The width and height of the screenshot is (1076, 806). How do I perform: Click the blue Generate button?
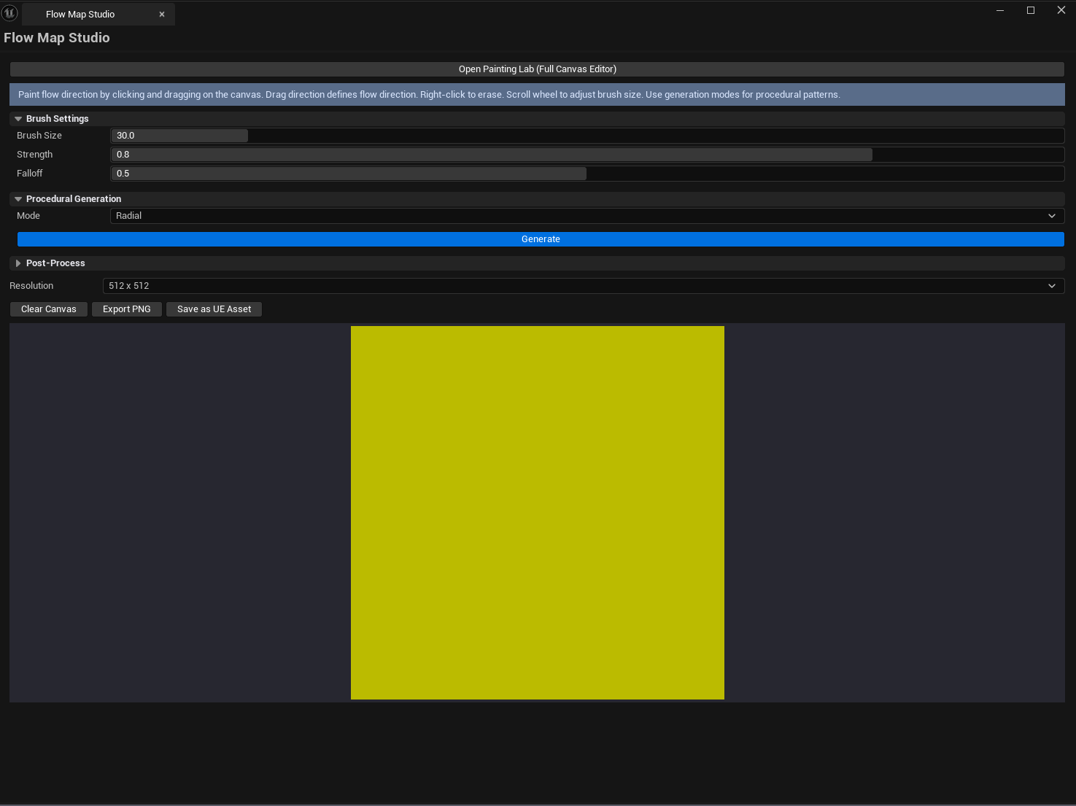[541, 239]
